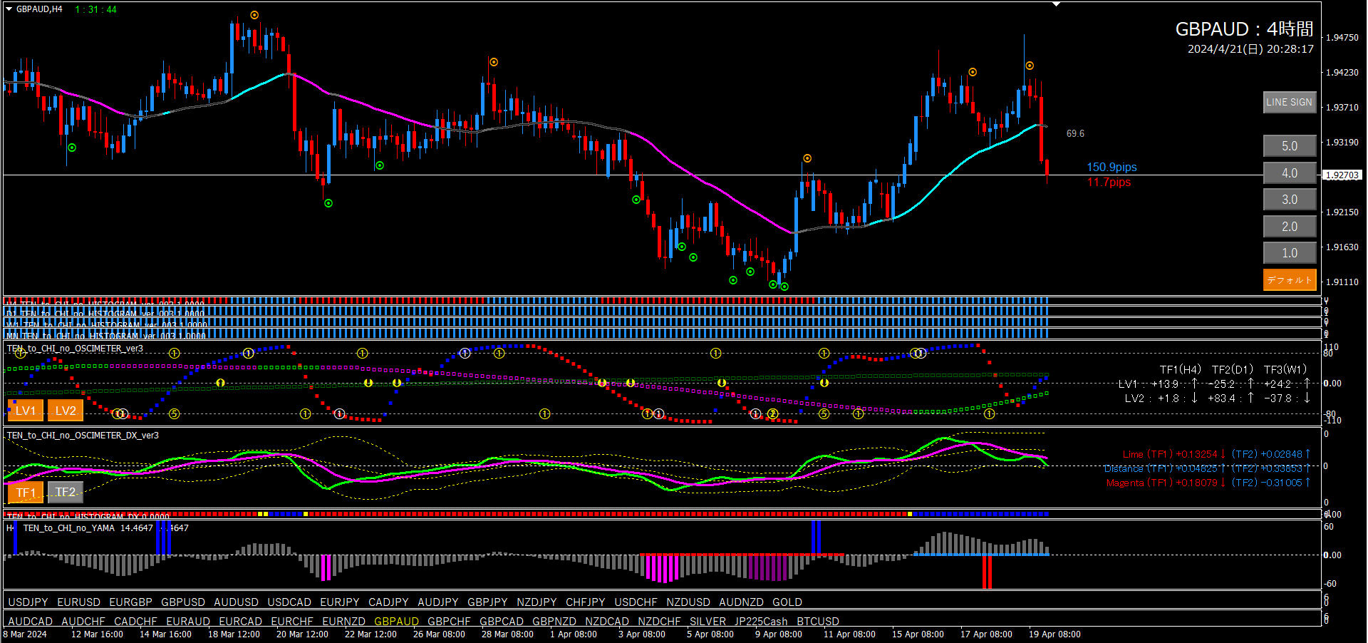Click the 69.6 value beside the chart
1368x643 pixels.
tap(1075, 133)
